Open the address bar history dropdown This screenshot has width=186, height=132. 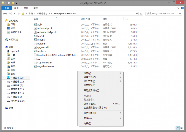pyautogui.click(x=137, y=14)
